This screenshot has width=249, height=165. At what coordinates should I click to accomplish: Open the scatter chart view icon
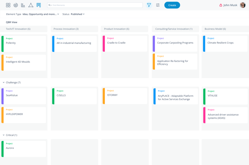pos(23,5)
